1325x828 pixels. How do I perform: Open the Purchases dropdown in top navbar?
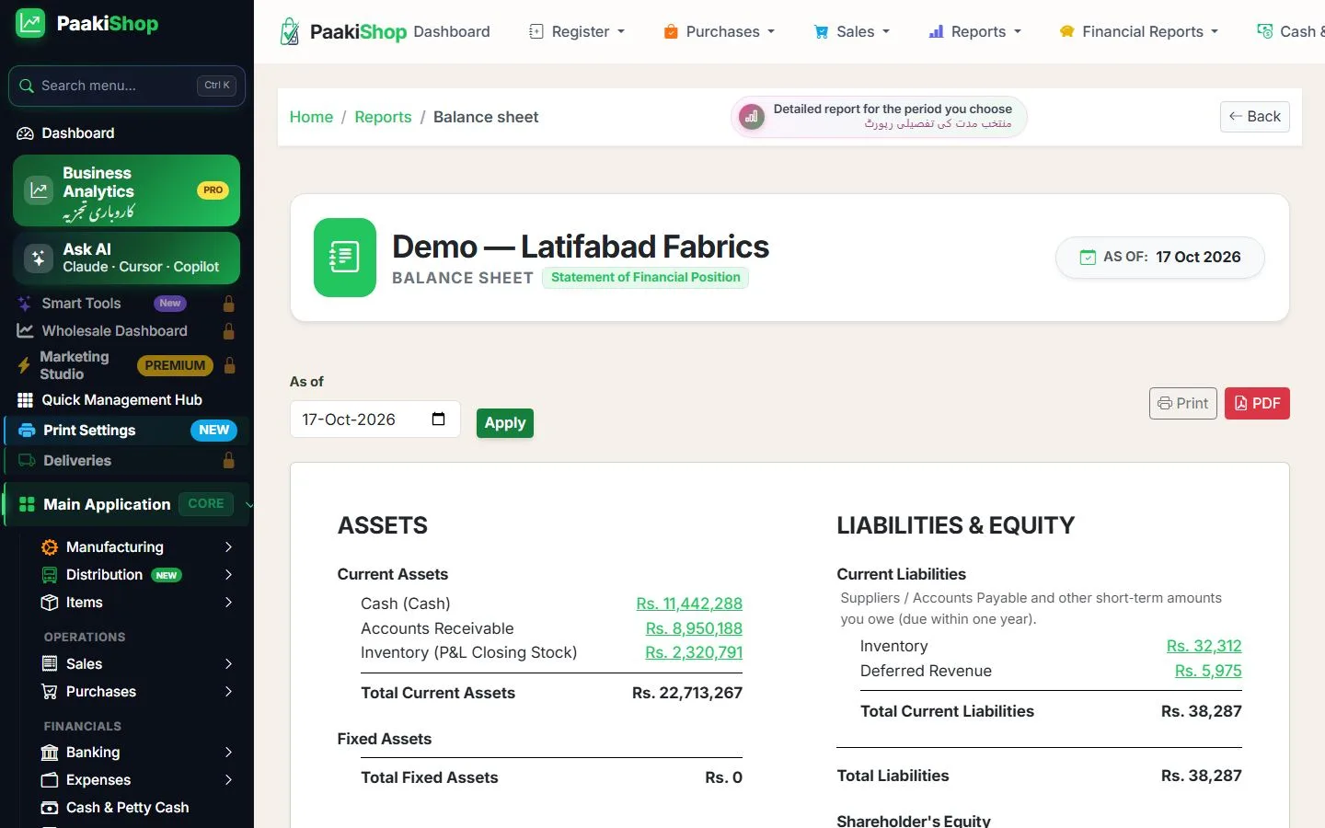click(719, 31)
